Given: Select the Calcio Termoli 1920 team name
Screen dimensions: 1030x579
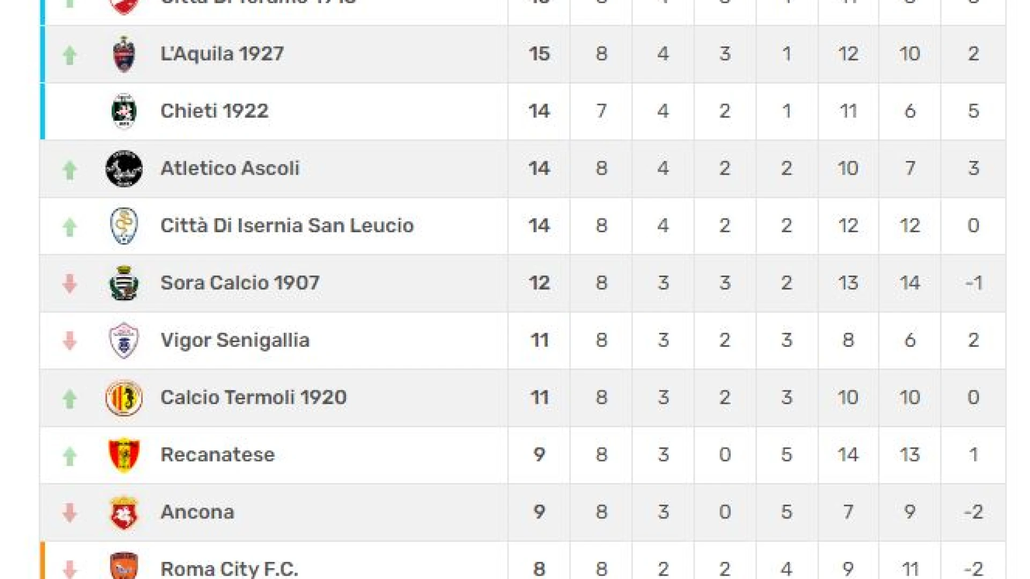Looking at the screenshot, I should pos(253,397).
